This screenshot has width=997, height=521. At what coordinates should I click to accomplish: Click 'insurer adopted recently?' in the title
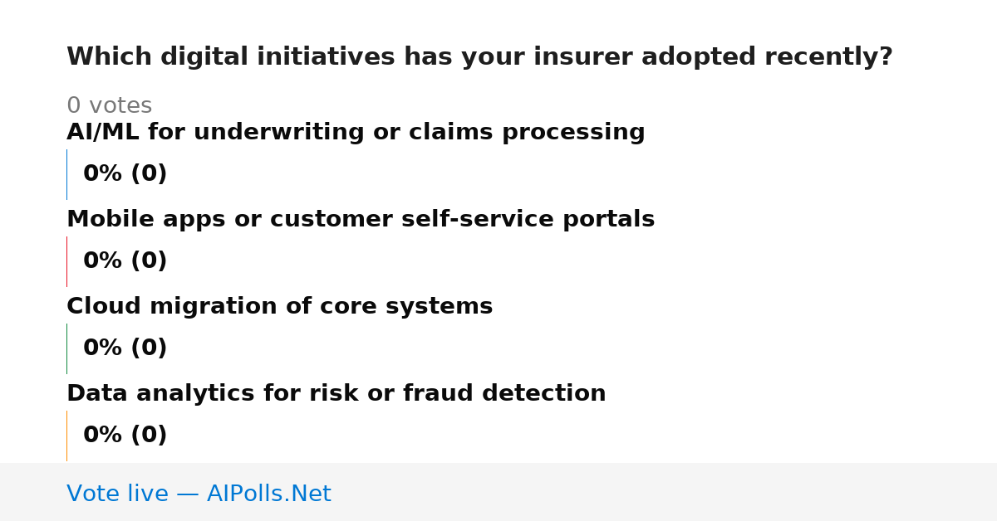[713, 57]
